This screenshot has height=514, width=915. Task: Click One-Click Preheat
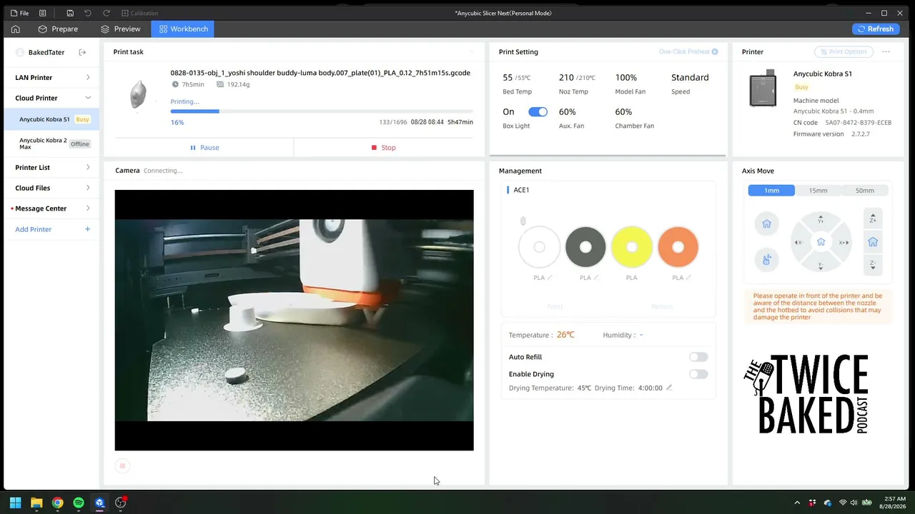pyautogui.click(x=688, y=51)
